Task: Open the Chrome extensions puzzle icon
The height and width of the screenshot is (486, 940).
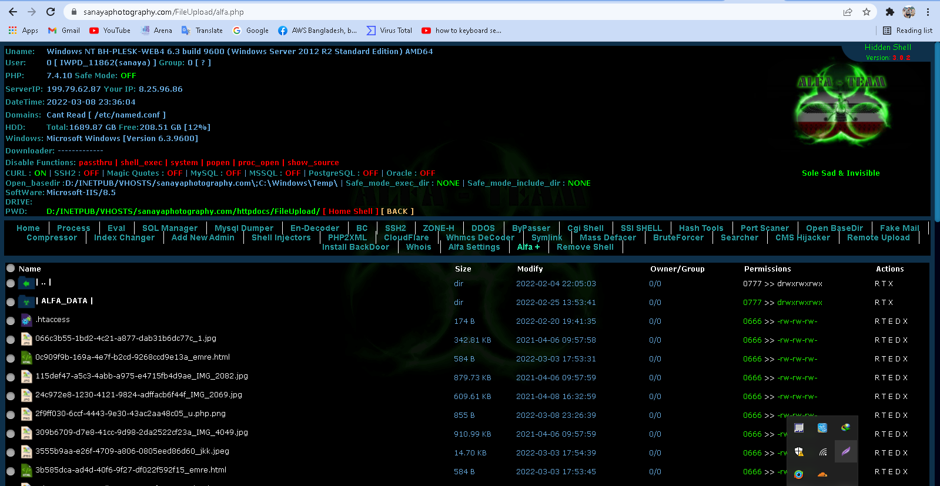Action: click(x=889, y=12)
